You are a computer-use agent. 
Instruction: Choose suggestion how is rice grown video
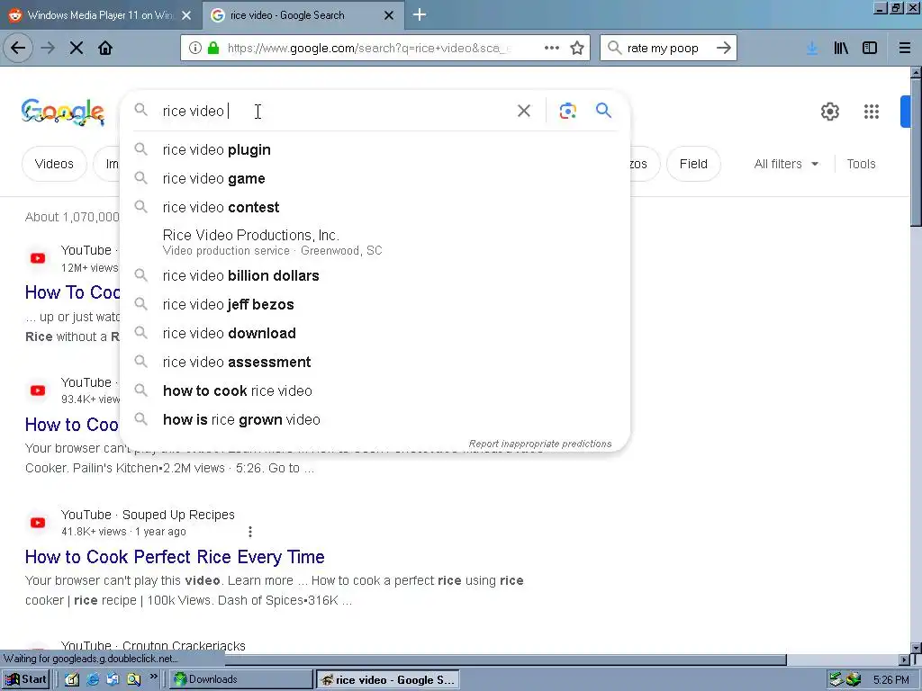[375, 419]
